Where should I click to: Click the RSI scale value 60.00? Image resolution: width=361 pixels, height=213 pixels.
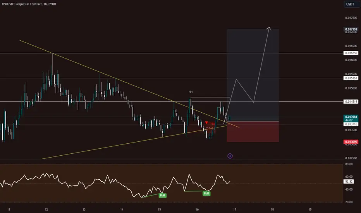click(x=349, y=177)
